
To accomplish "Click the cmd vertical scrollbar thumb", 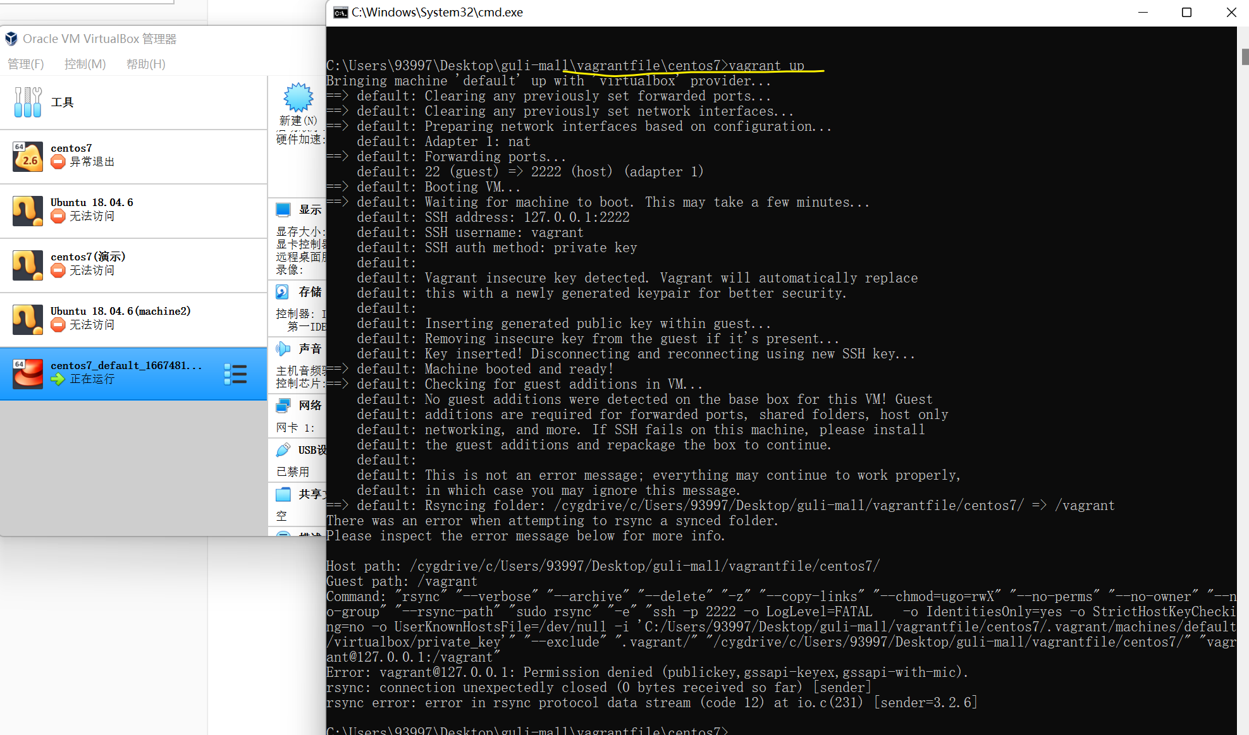I will [1245, 57].
